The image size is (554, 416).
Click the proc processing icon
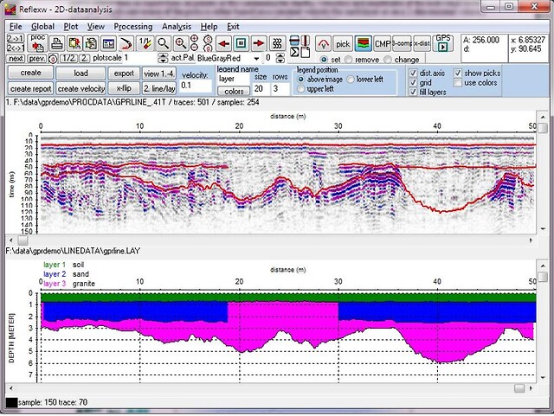(x=37, y=43)
